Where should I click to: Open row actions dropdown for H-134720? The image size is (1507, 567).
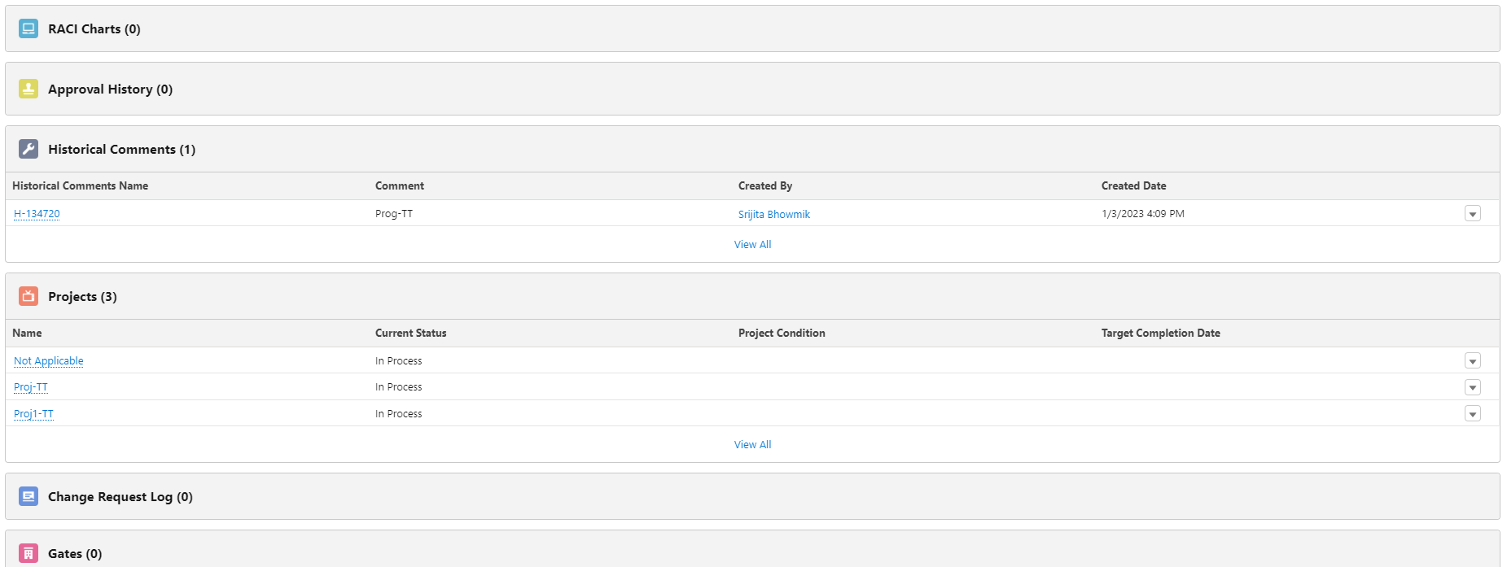pos(1472,214)
